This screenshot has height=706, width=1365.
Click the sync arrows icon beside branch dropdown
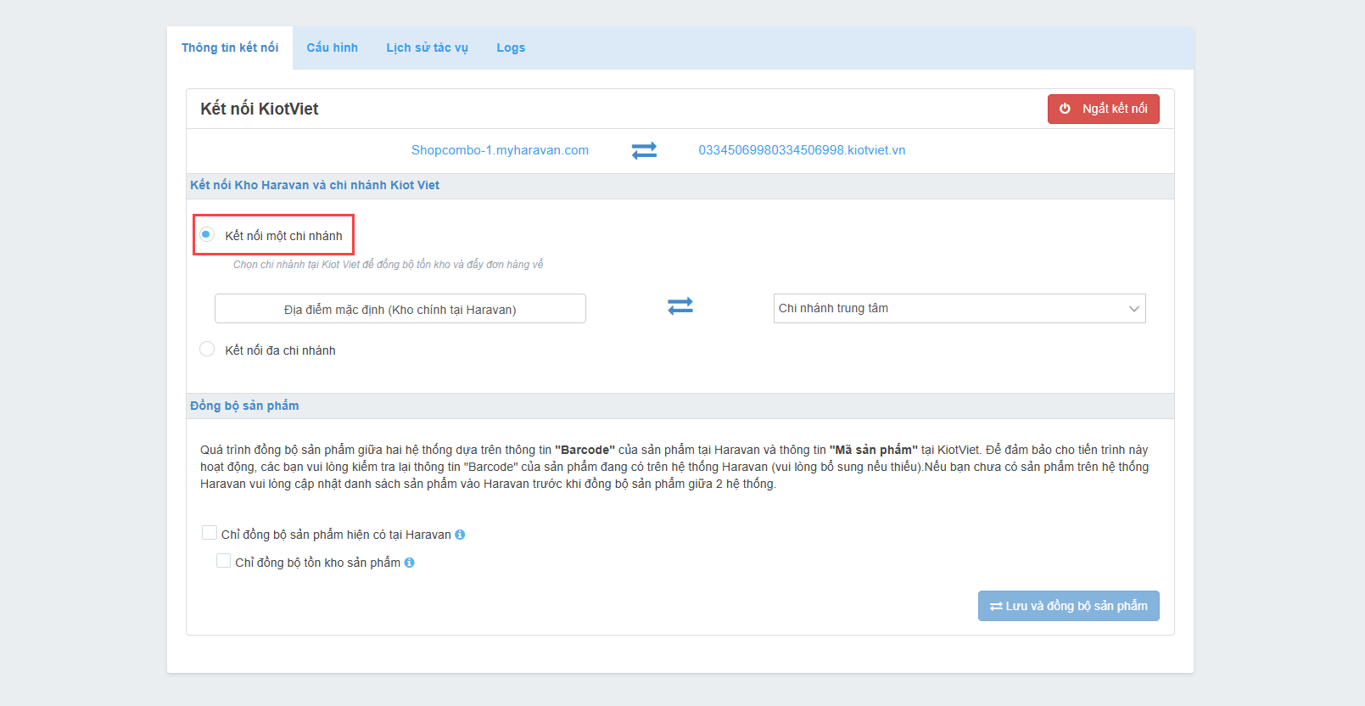click(680, 306)
